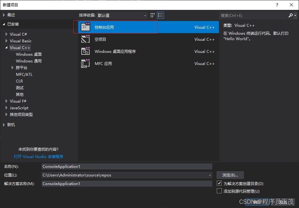Select Visual C++ category label

(x=20, y=47)
